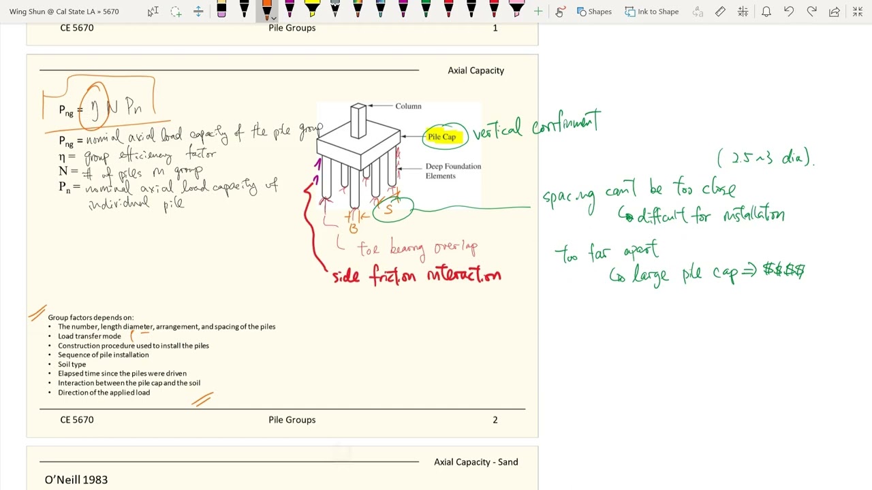
Task: Click the 'Soil type' bullet
Action: 72,364
